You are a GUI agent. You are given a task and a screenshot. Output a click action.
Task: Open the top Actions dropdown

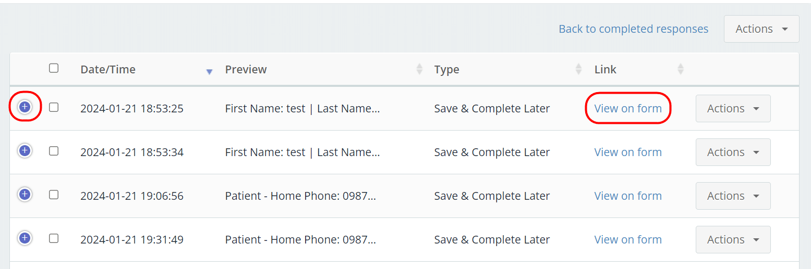[x=761, y=29]
